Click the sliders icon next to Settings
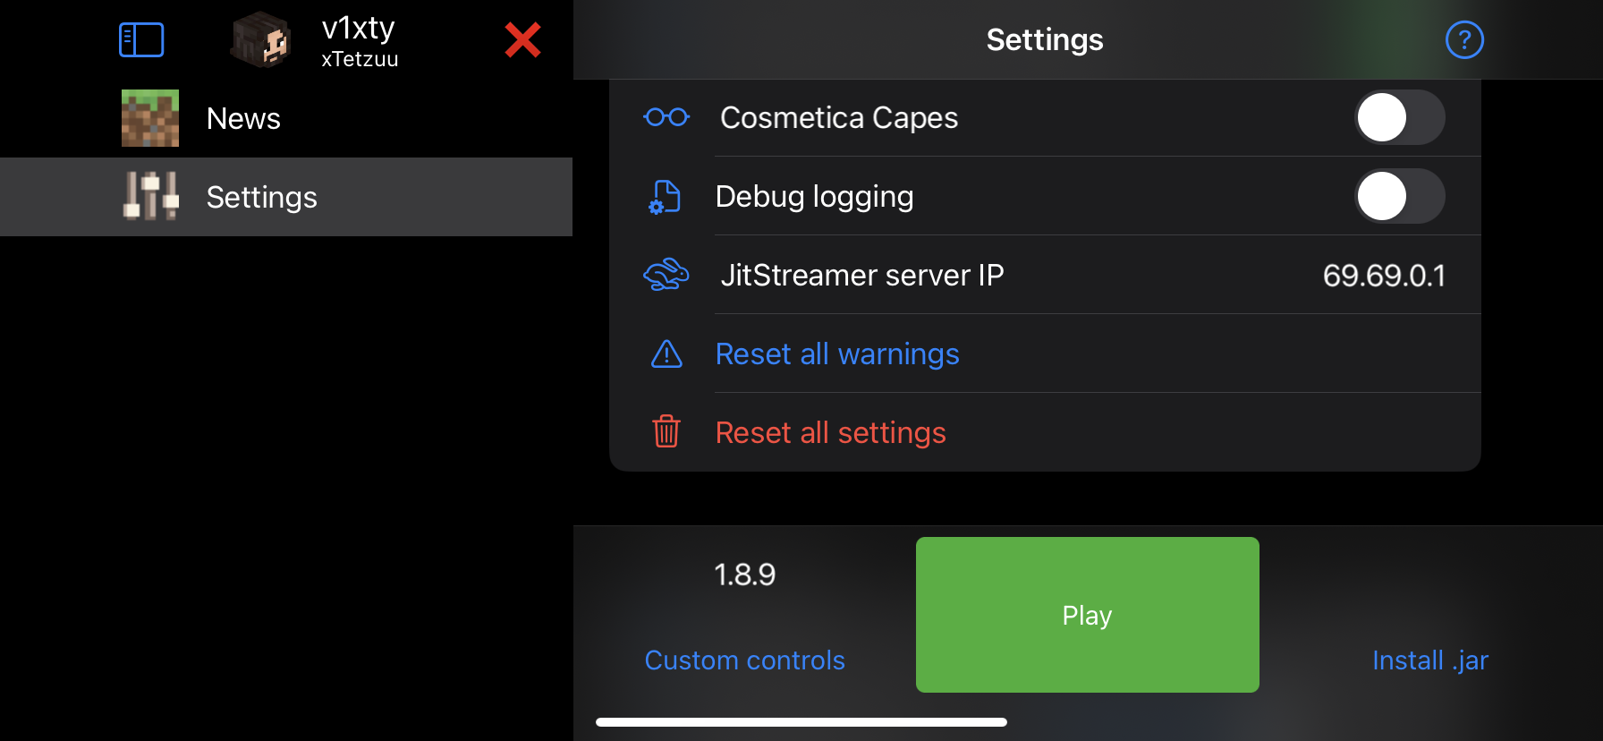The width and height of the screenshot is (1603, 741). click(149, 196)
